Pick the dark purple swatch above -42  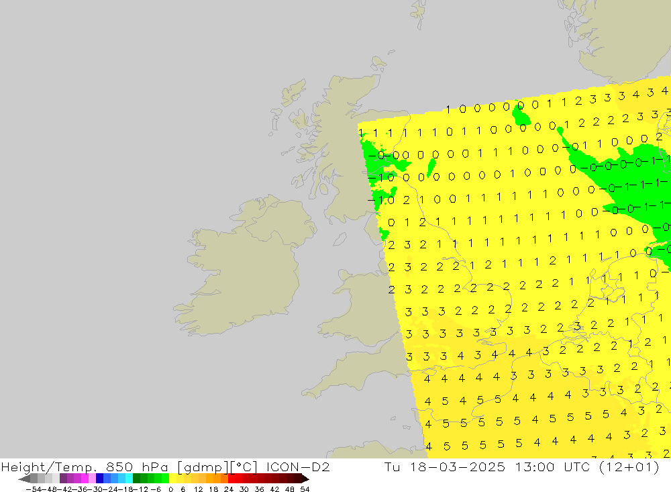pos(63,479)
